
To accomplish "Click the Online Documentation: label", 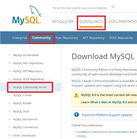I will pos(88,125).
